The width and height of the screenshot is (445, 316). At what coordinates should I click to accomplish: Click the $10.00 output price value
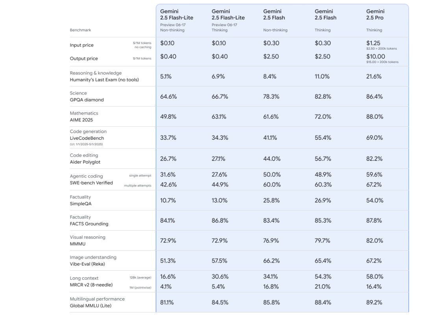coord(376,57)
